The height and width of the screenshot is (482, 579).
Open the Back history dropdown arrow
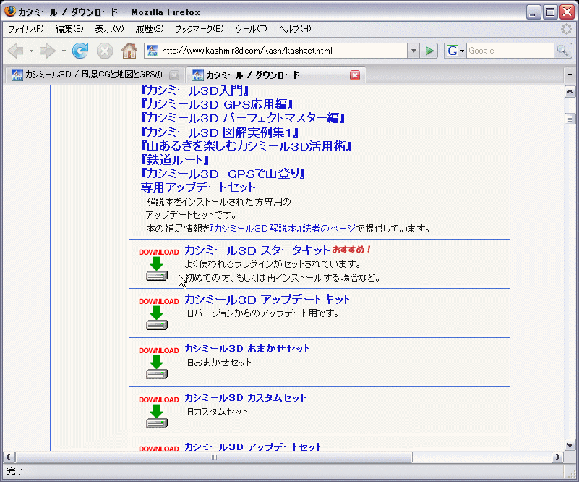(31, 51)
